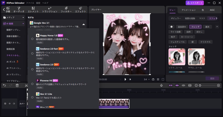The width and height of the screenshot is (223, 117).
Task: Open the メディア dropdown
Action: (x=14, y=18)
